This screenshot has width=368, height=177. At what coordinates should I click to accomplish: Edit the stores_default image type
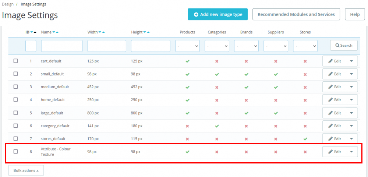[x=335, y=139]
